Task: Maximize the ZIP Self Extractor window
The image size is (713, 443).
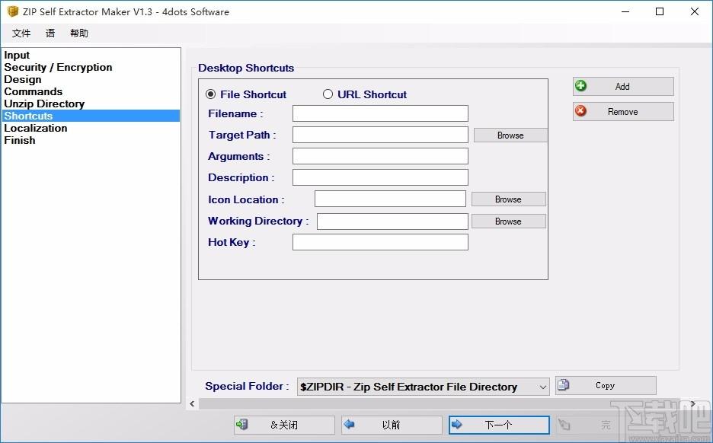Action: tap(660, 12)
